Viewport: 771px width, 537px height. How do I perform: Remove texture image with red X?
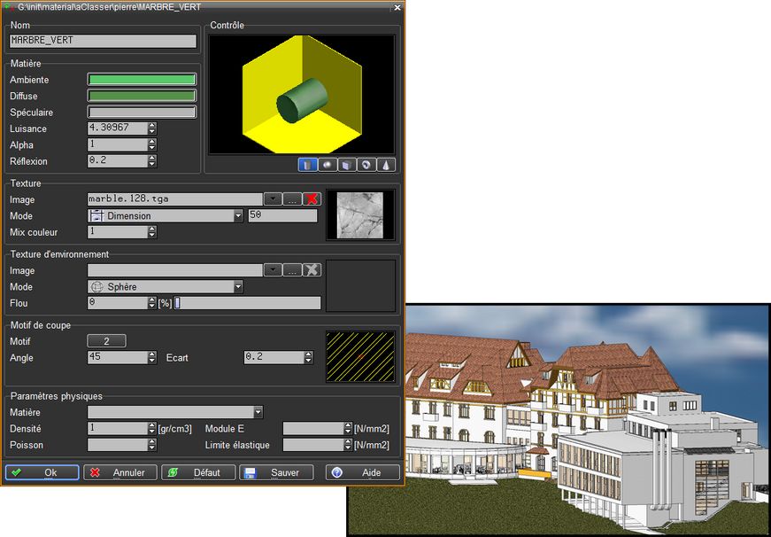[312, 199]
